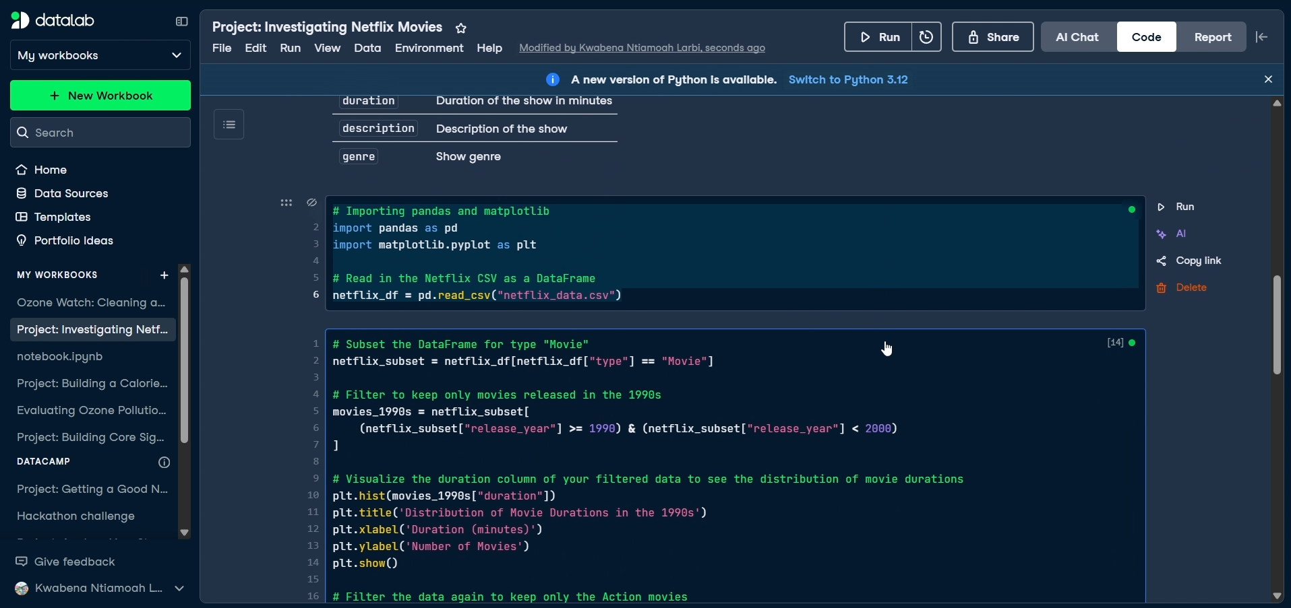This screenshot has height=608, width=1291.
Task: Delete the import cell
Action: click(1182, 288)
